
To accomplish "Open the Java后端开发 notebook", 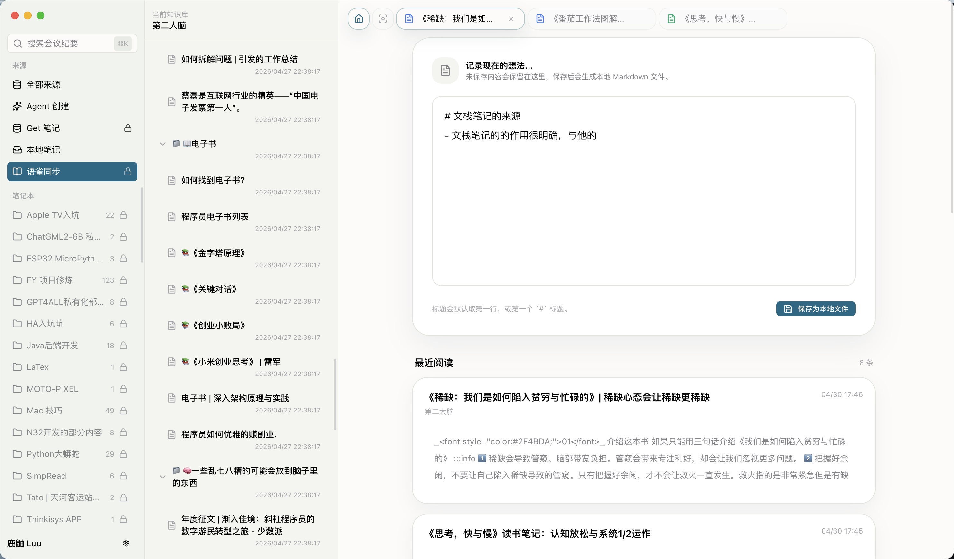I will pos(70,346).
